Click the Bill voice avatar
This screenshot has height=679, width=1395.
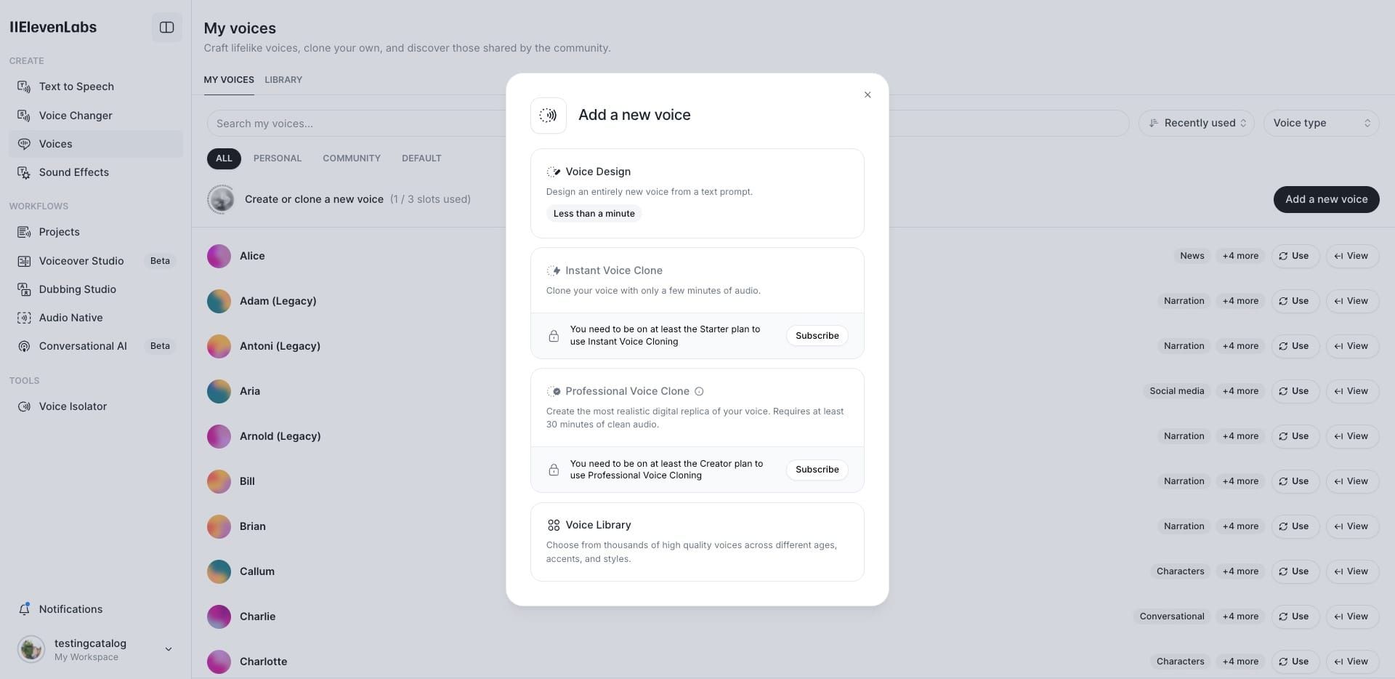pos(219,481)
